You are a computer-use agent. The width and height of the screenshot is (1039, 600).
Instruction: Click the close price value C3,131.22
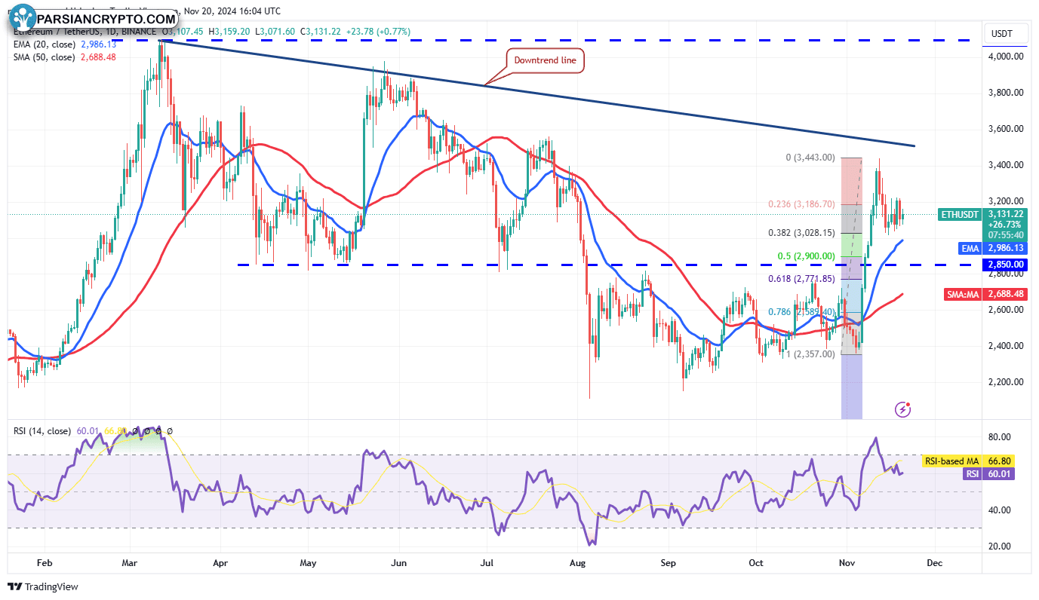[321, 32]
